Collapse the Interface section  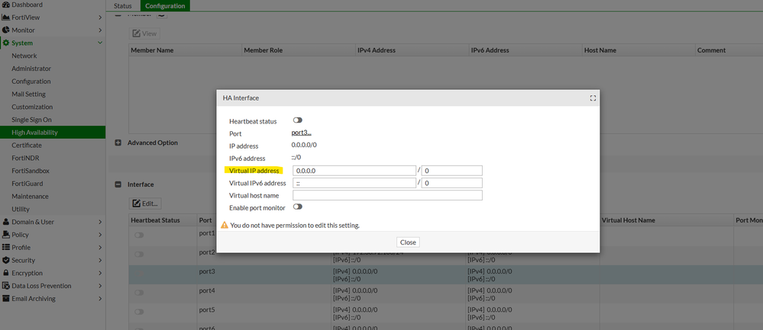click(x=118, y=184)
